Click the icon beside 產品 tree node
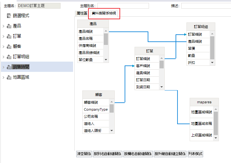The height and width of the screenshot is (163, 231). click(x=9, y=26)
